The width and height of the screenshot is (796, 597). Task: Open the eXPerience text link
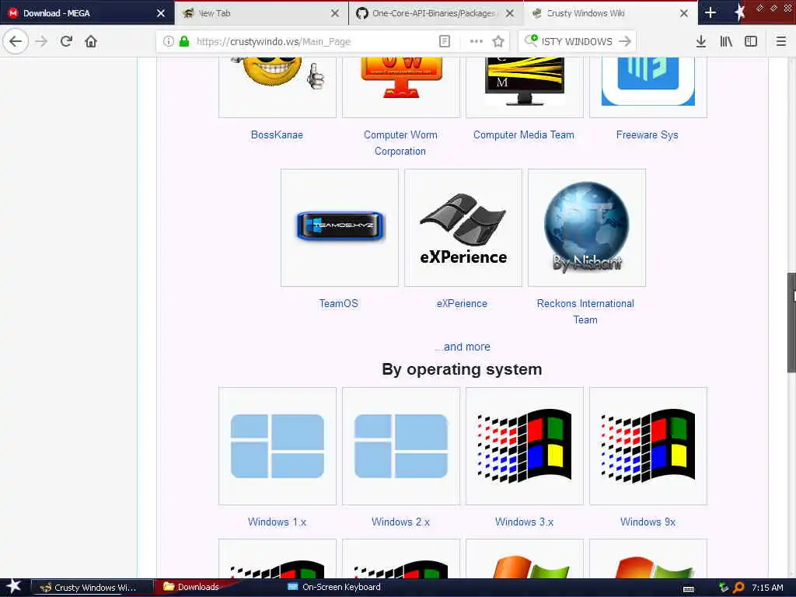462,304
